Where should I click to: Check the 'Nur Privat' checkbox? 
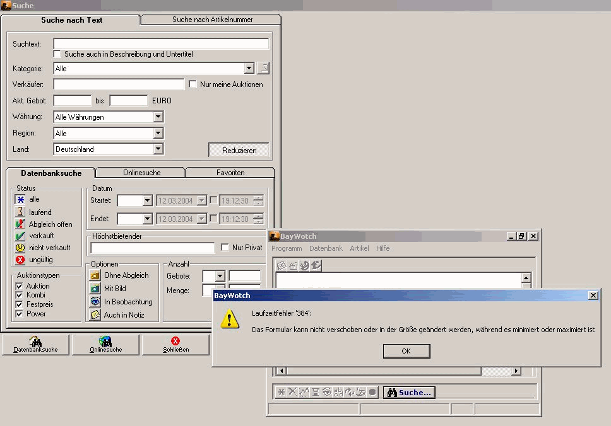[225, 247]
